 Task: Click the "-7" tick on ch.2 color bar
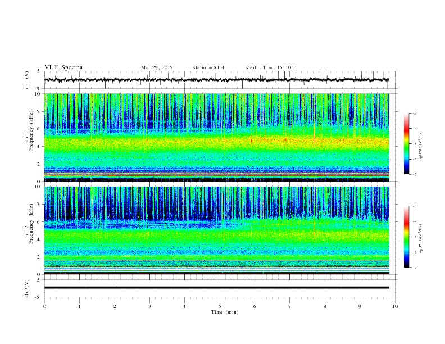[415, 268]
